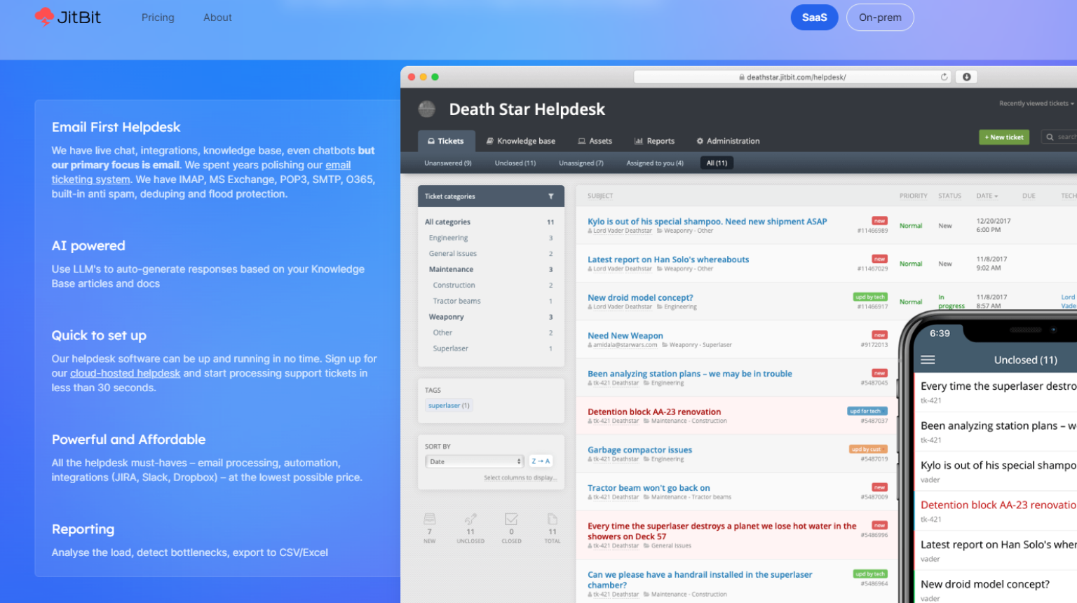Click the helpdesk search field

tap(1060, 137)
